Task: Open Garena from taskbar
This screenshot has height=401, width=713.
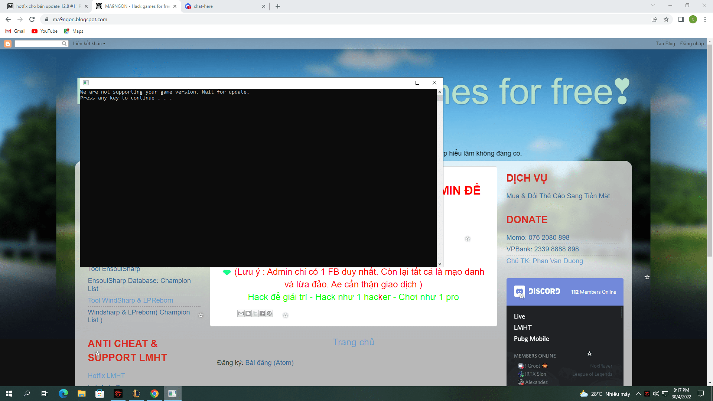Action: coord(118,394)
